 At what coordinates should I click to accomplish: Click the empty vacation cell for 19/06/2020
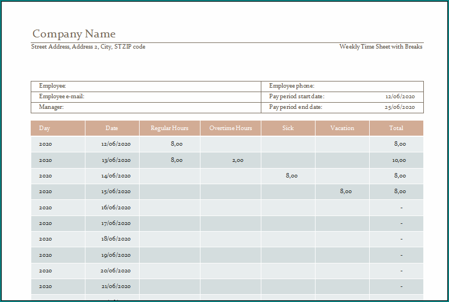tap(342, 255)
